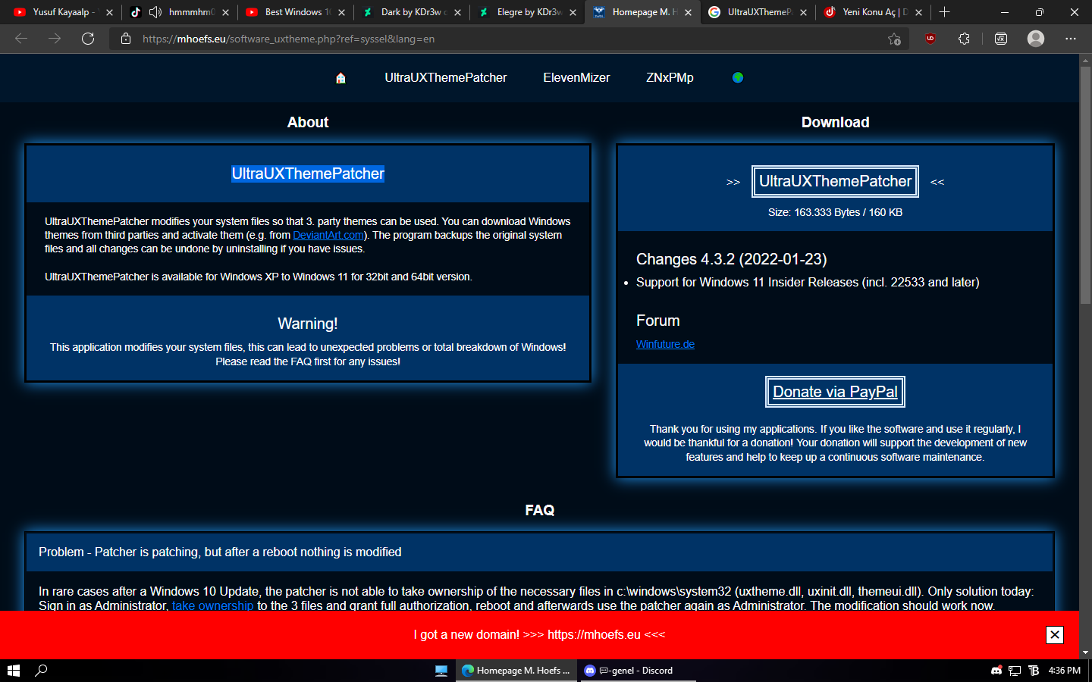Click the 'Size: 163.333 Bytes / 160 KB' text
The height and width of the screenshot is (682, 1092).
[835, 212]
